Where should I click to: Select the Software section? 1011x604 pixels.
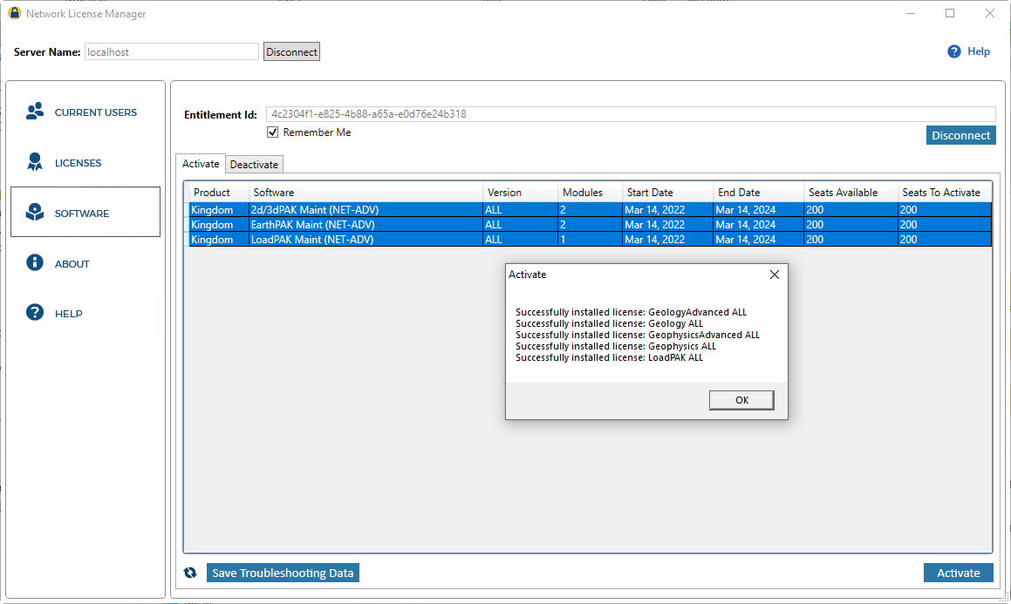click(x=85, y=213)
